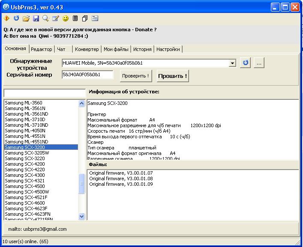Click the blue refresh arrow in the top toolbar
The image size is (303, 247).
coord(16,18)
